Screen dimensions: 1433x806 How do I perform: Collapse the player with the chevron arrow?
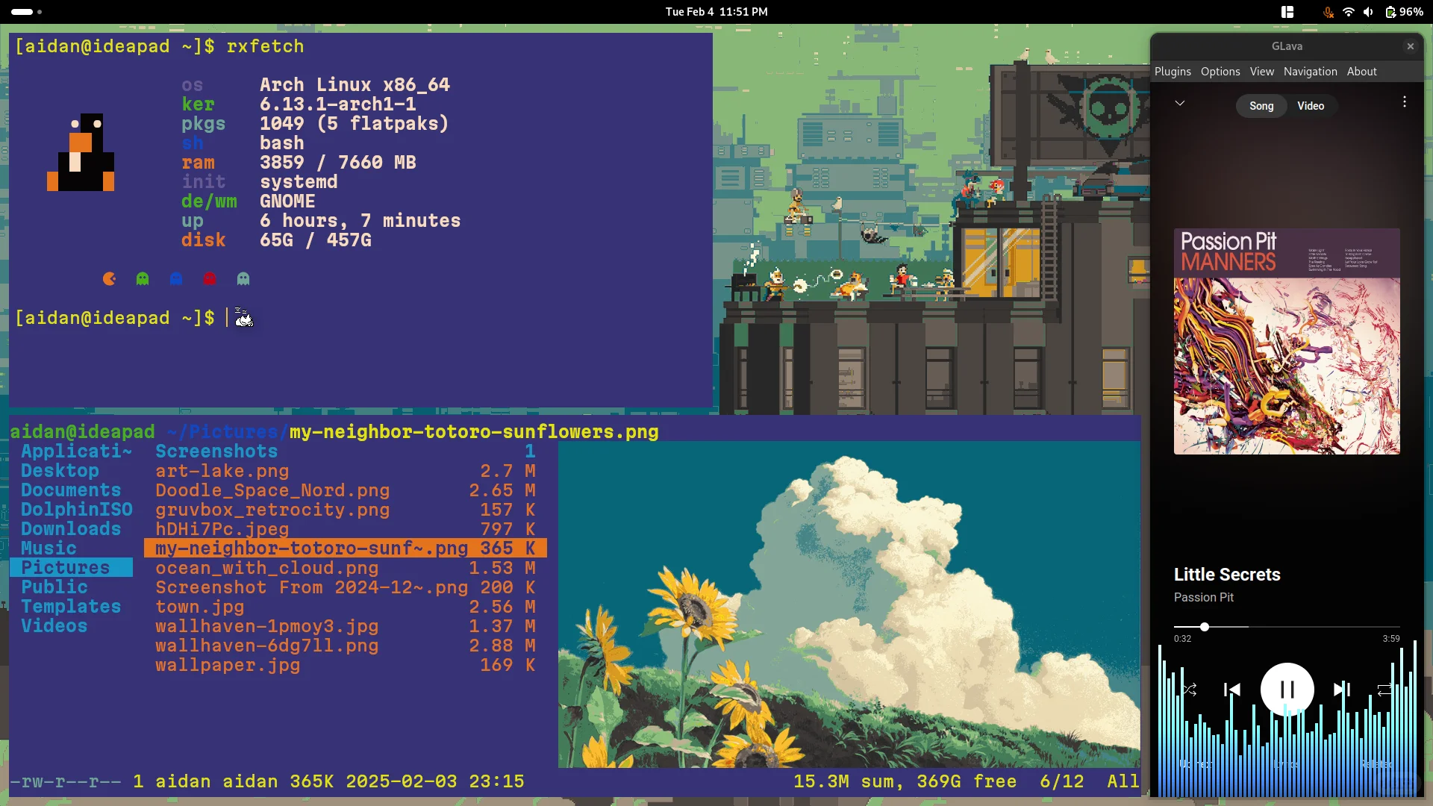point(1180,103)
